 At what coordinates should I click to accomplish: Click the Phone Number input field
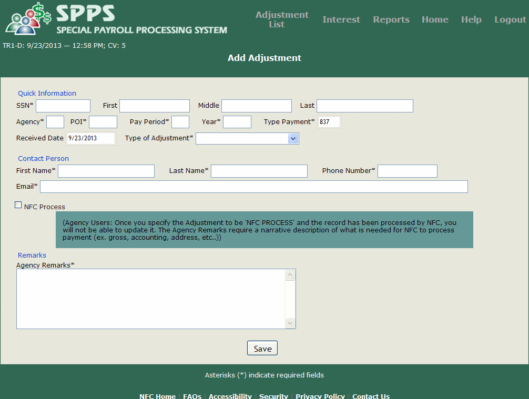408,171
